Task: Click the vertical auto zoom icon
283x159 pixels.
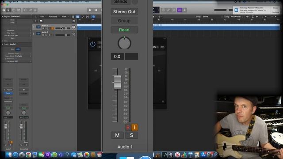Action: 252,17
